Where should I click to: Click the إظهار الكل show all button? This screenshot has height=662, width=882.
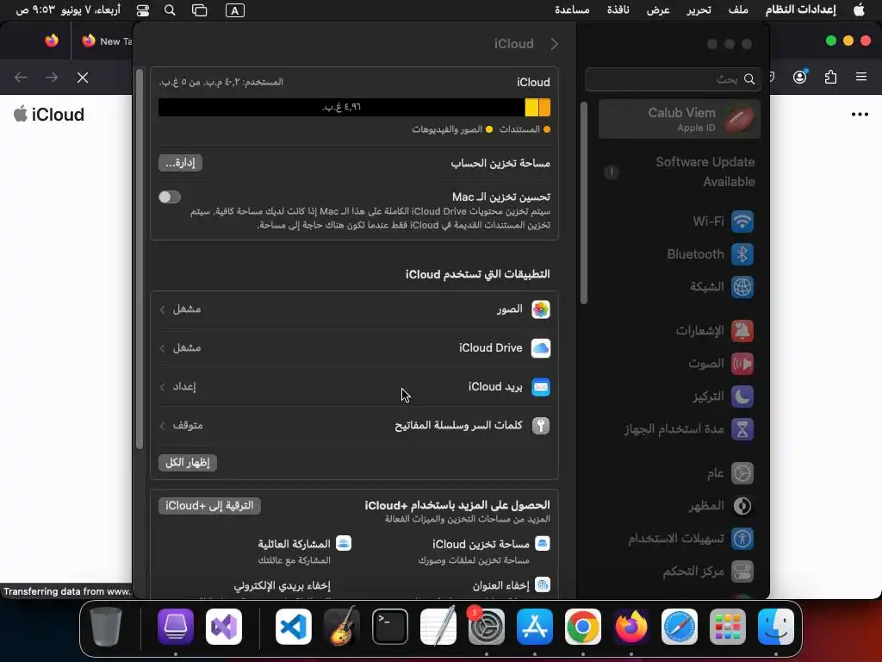coord(187,462)
